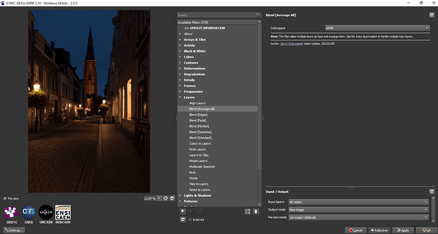The height and width of the screenshot is (234, 438).
Task: Select the Tones to Layers filter
Action: pos(199,190)
